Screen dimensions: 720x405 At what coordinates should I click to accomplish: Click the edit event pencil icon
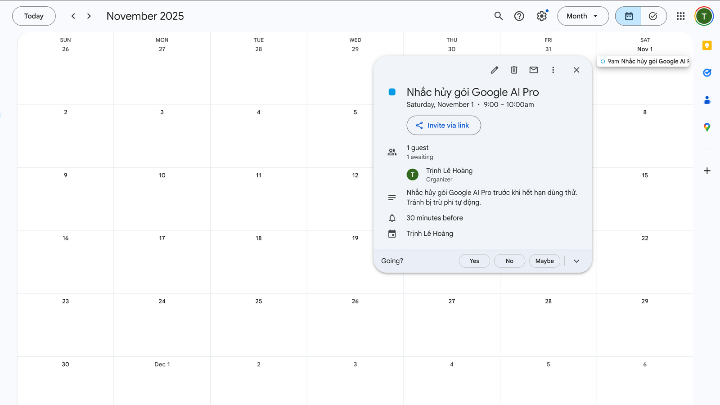(x=494, y=70)
